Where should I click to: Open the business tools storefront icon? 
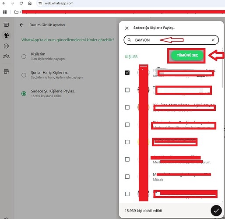[x=6, y=71]
